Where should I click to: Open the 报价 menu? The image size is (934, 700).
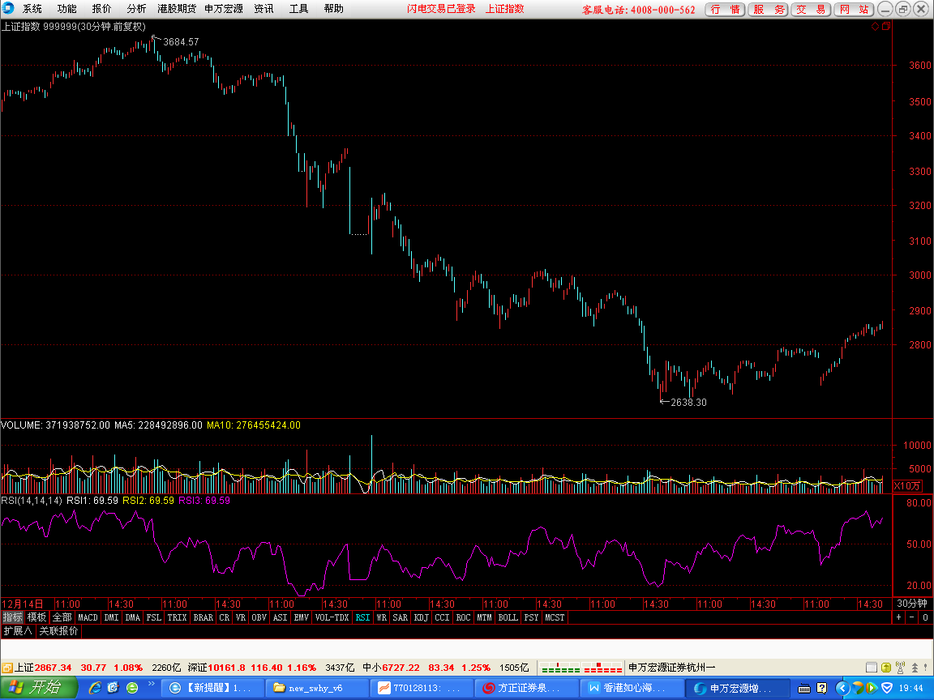[101, 9]
